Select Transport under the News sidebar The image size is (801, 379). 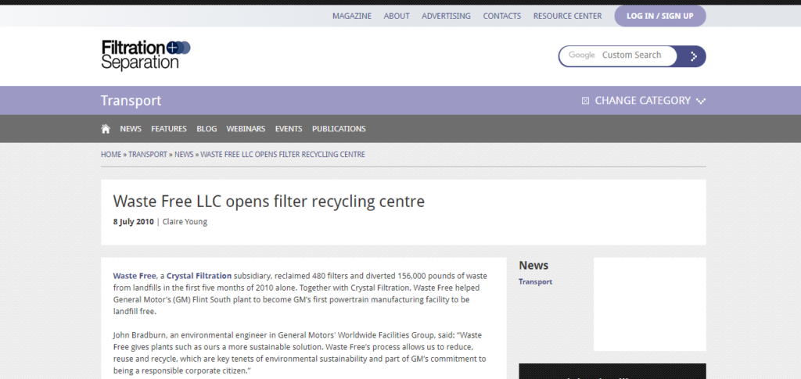pyautogui.click(x=535, y=282)
